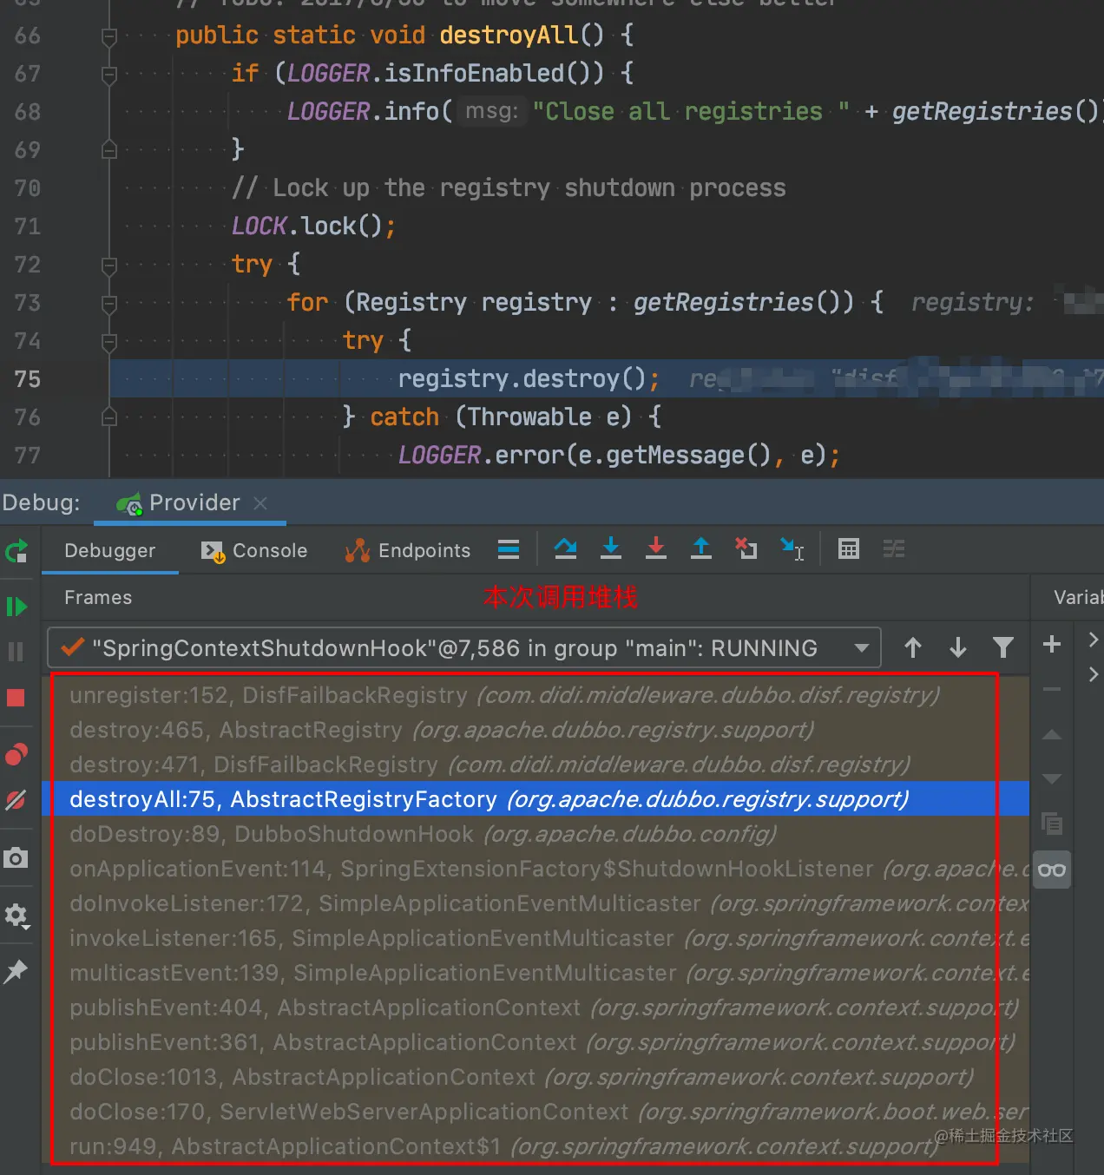The height and width of the screenshot is (1175, 1104).
Task: Select frame doClose:170, ServletWebServerApplicationContext
Action: coord(536,1112)
